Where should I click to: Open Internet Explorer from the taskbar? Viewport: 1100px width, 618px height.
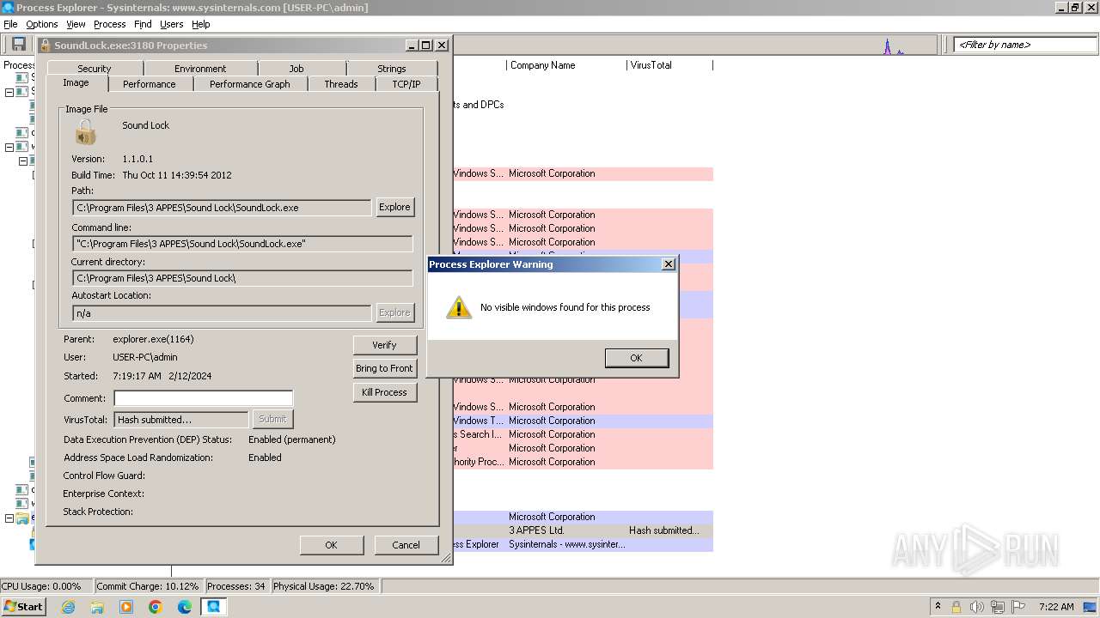pyautogui.click(x=69, y=607)
